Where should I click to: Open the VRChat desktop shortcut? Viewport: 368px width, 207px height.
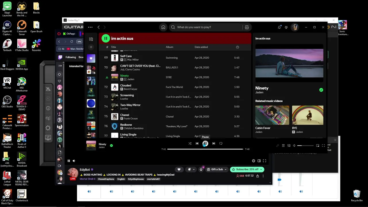pyautogui.click(x=7, y=83)
